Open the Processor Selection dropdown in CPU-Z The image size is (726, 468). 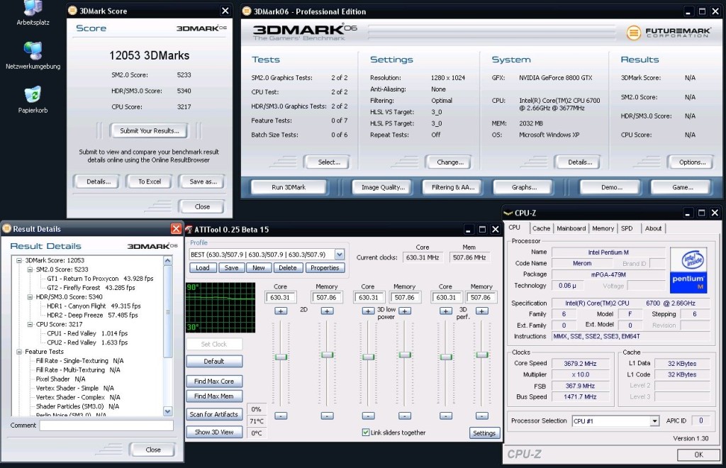[654, 420]
